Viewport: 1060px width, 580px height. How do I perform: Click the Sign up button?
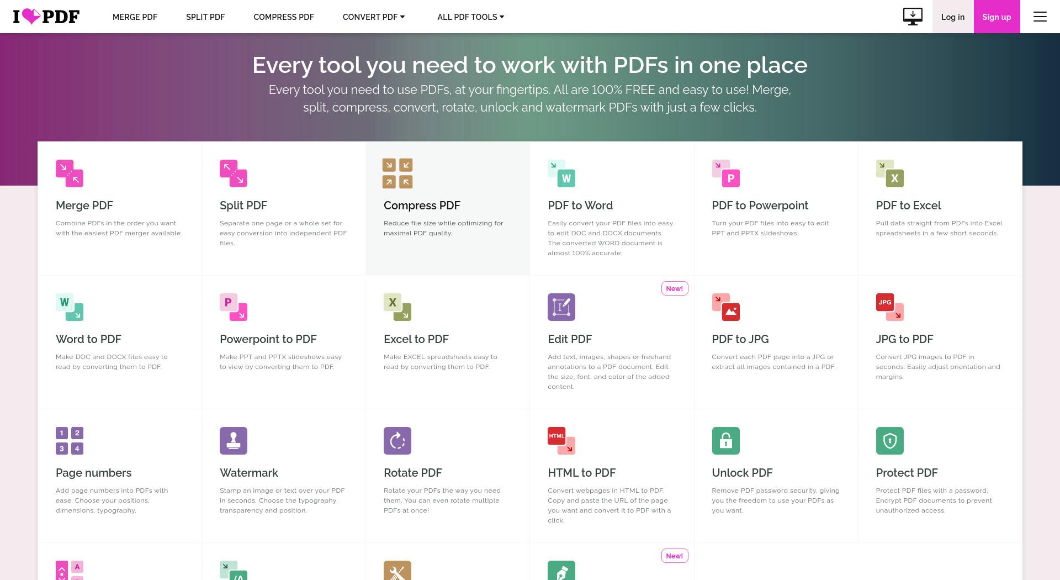pos(997,17)
